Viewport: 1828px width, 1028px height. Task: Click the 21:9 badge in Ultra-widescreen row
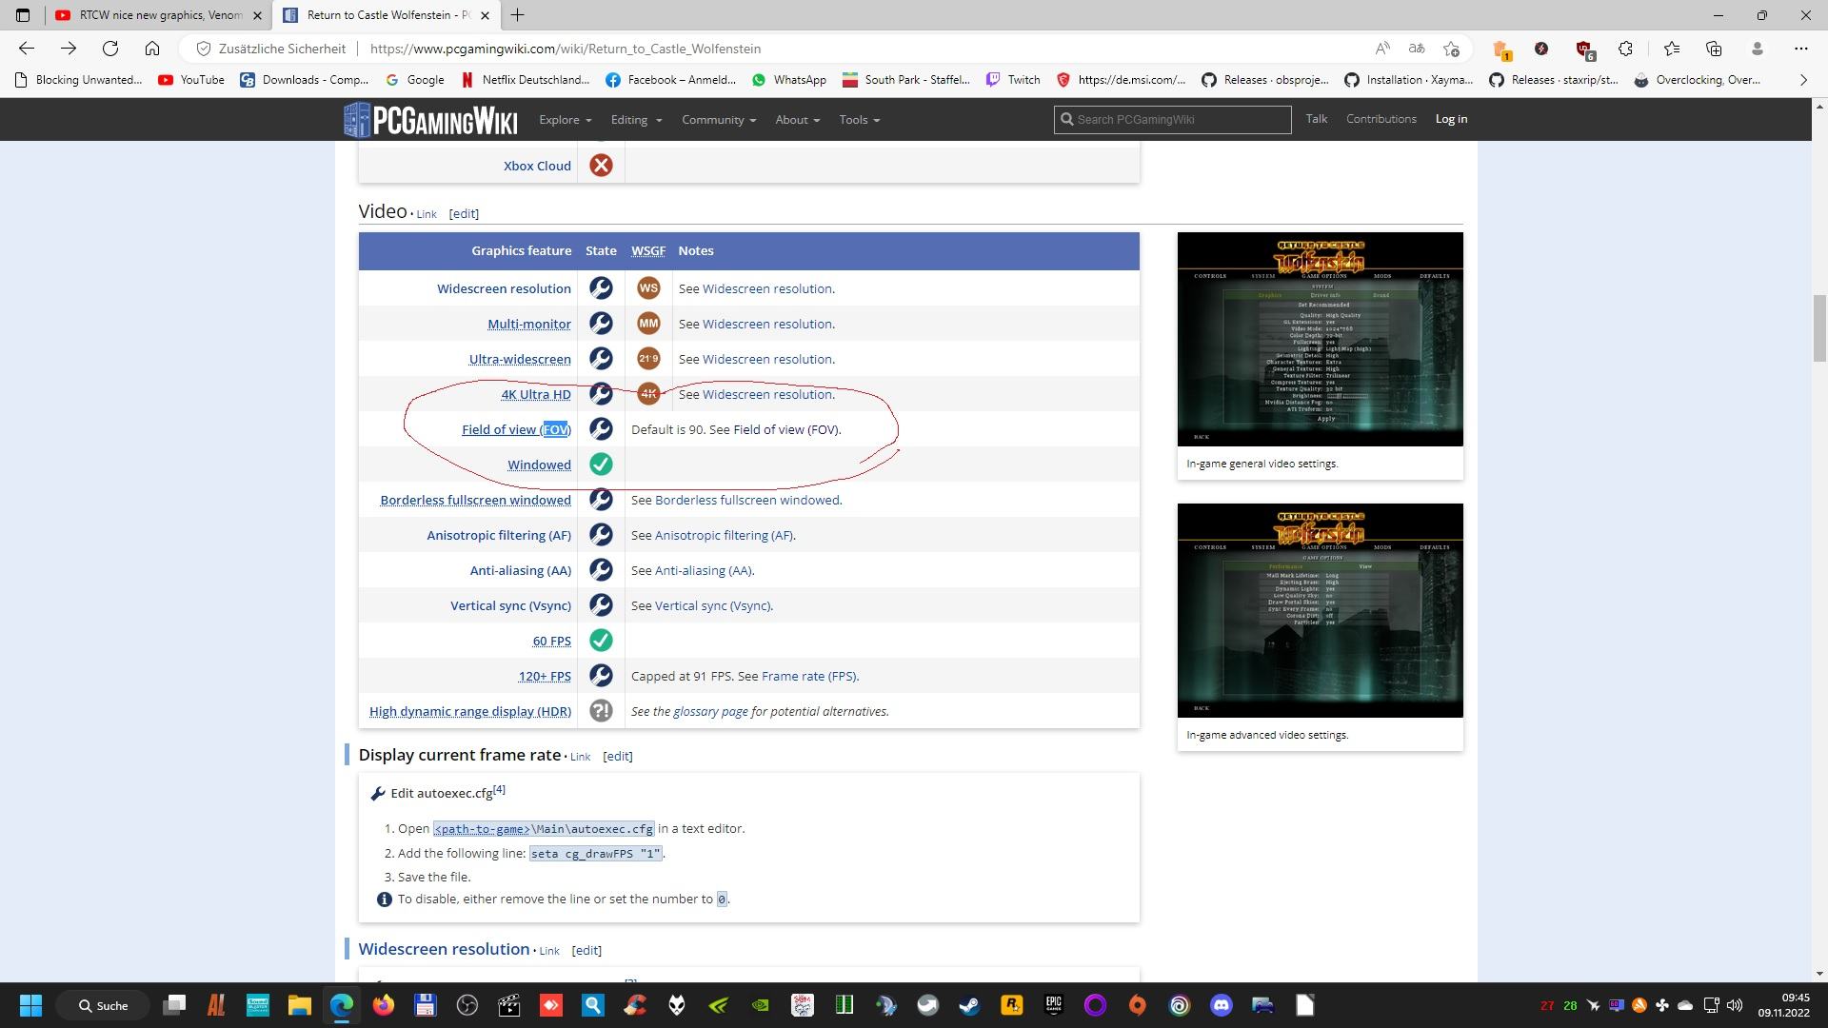pyautogui.click(x=648, y=359)
